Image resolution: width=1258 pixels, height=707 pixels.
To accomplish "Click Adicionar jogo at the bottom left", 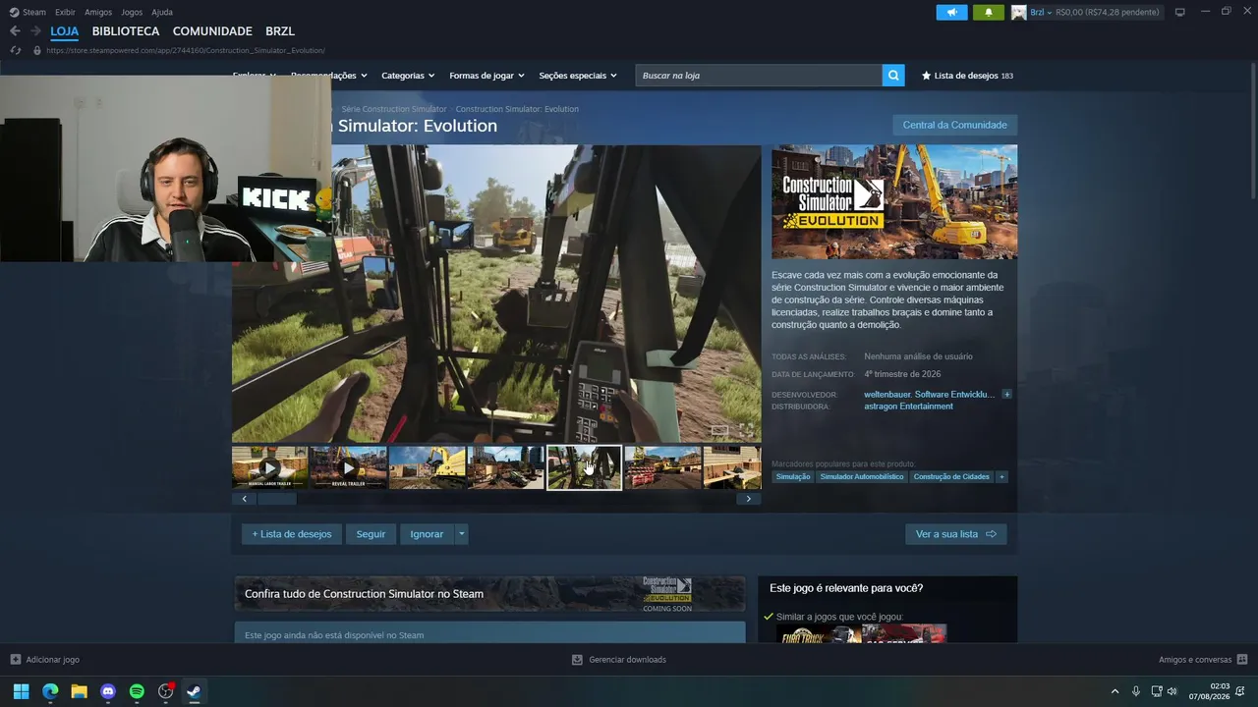I will click(x=44, y=660).
